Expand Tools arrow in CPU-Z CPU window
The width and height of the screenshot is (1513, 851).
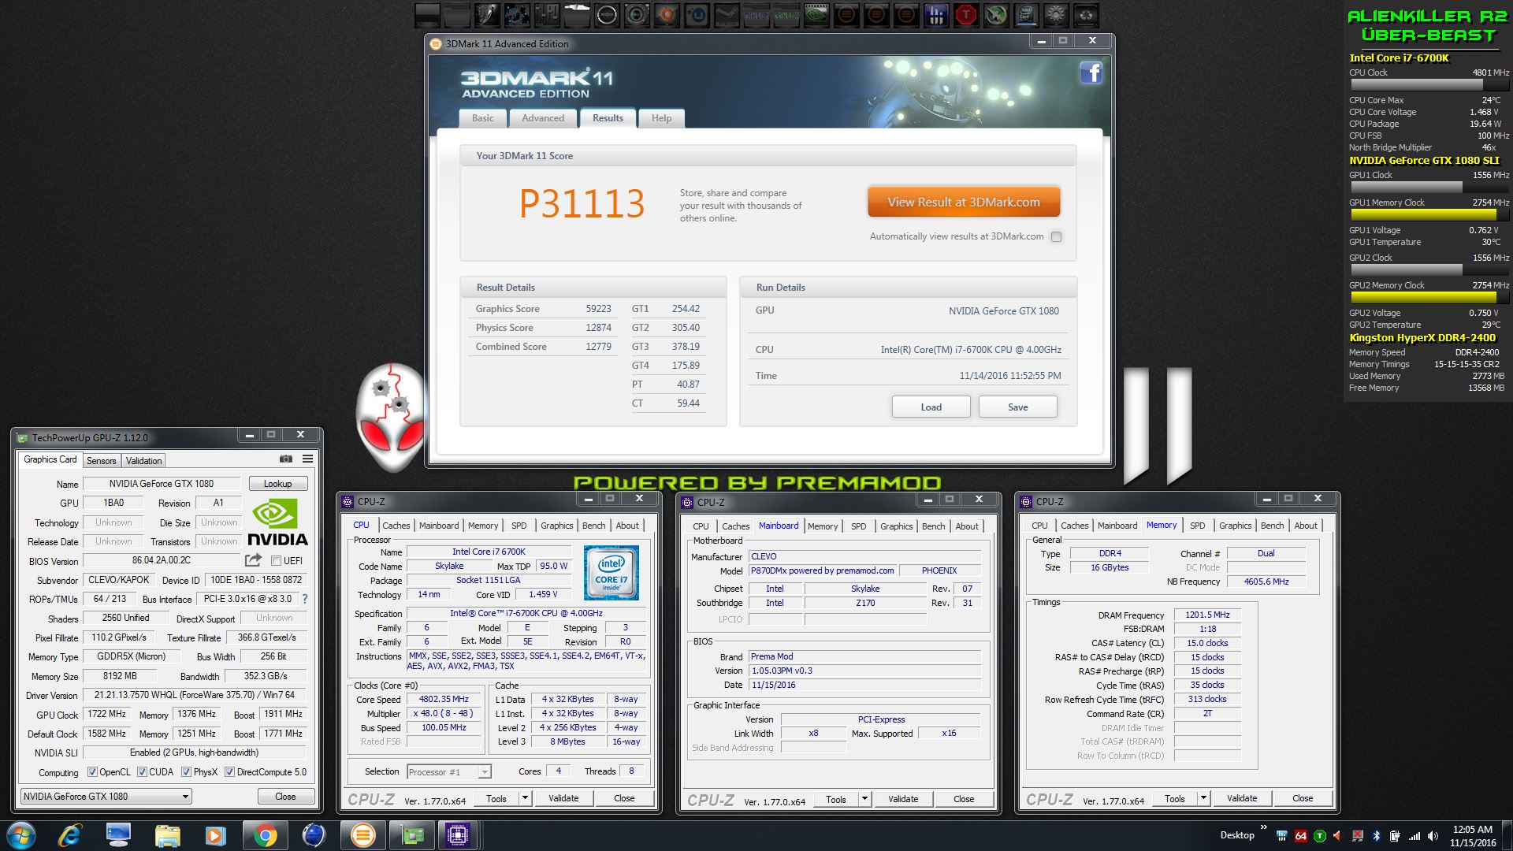525,798
